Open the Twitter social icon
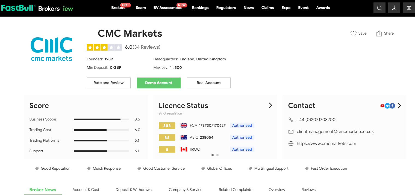 pyautogui.click(x=387, y=106)
